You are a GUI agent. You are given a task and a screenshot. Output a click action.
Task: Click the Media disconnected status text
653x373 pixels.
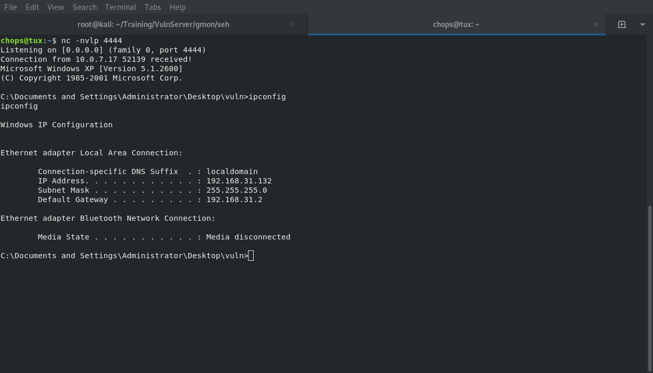tap(248, 237)
